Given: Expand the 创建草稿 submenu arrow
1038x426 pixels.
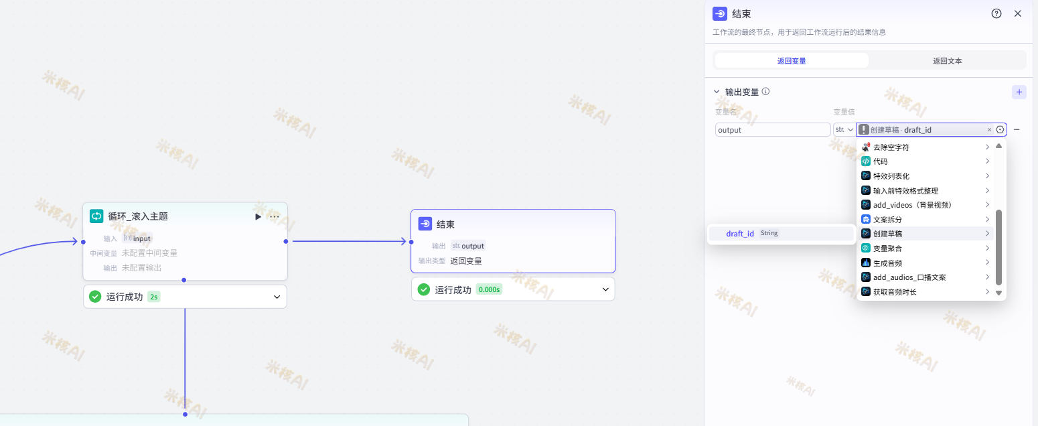Looking at the screenshot, I should [x=987, y=233].
